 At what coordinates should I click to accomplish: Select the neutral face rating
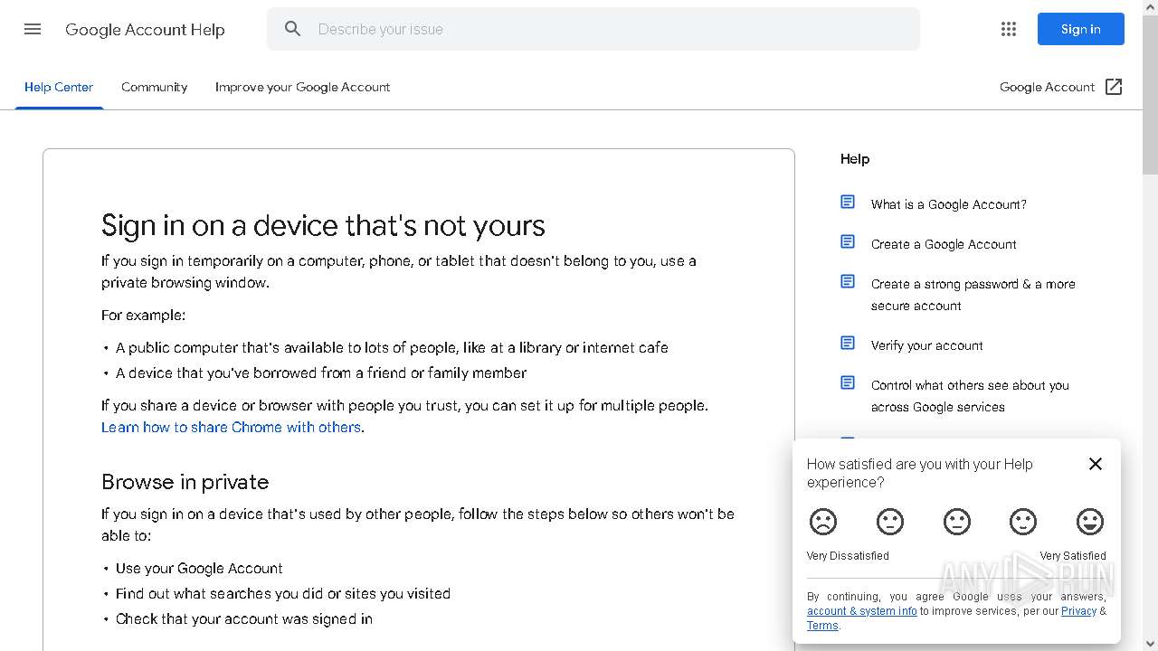click(956, 522)
